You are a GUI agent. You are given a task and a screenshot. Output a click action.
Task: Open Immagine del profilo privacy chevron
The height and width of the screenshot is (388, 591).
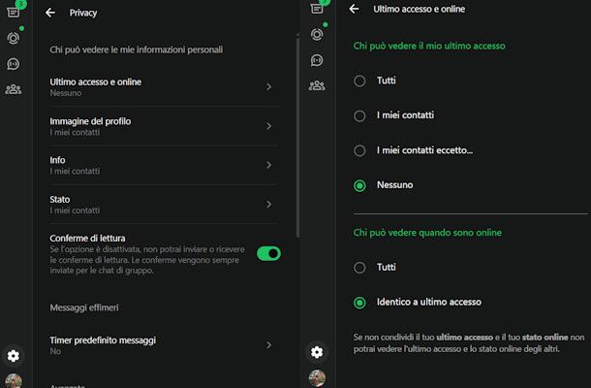point(268,126)
